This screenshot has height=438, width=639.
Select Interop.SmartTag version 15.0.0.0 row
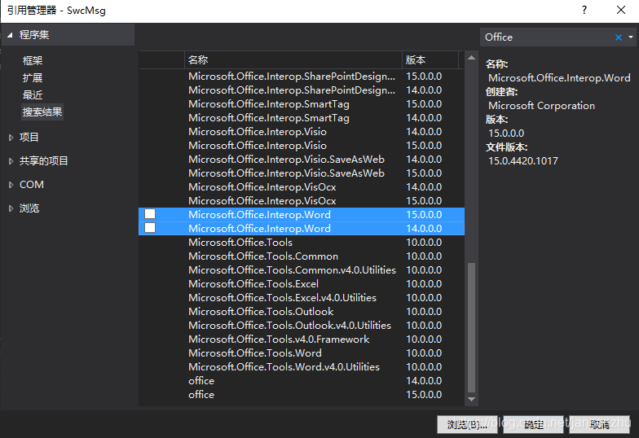[x=302, y=104]
